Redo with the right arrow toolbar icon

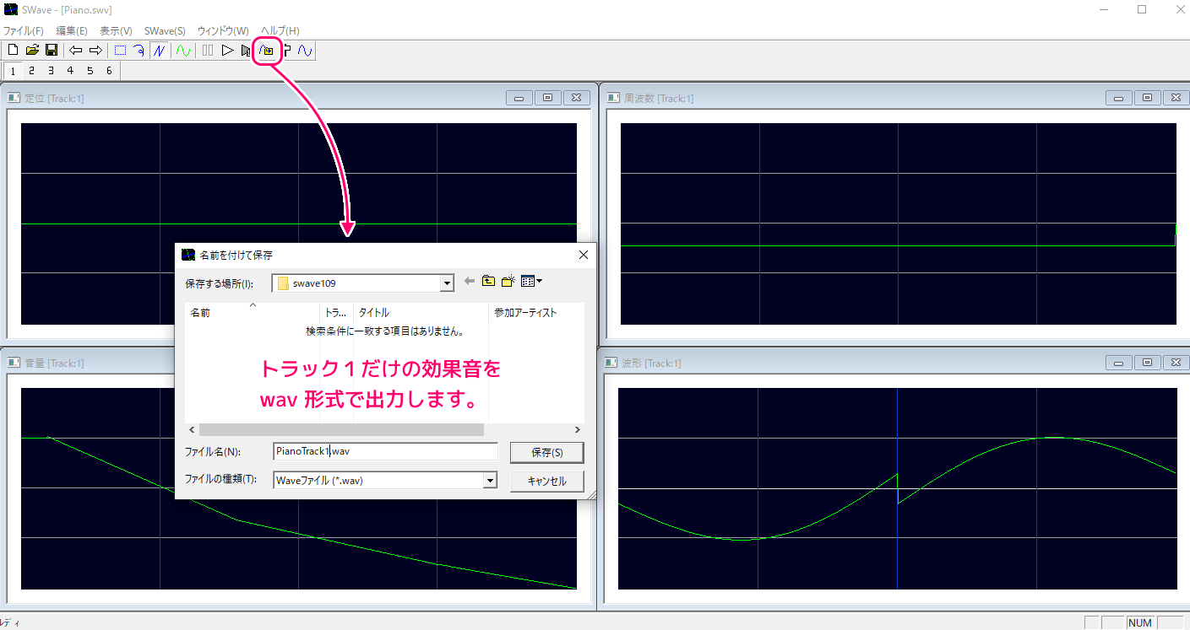[95, 51]
